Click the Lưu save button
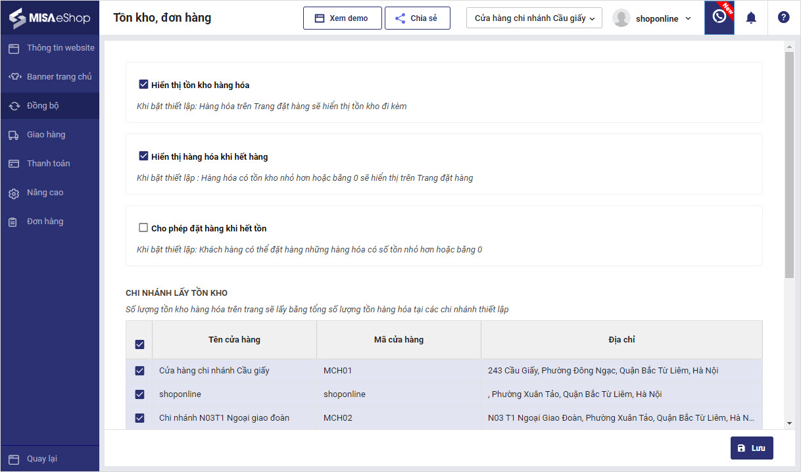 coord(751,448)
